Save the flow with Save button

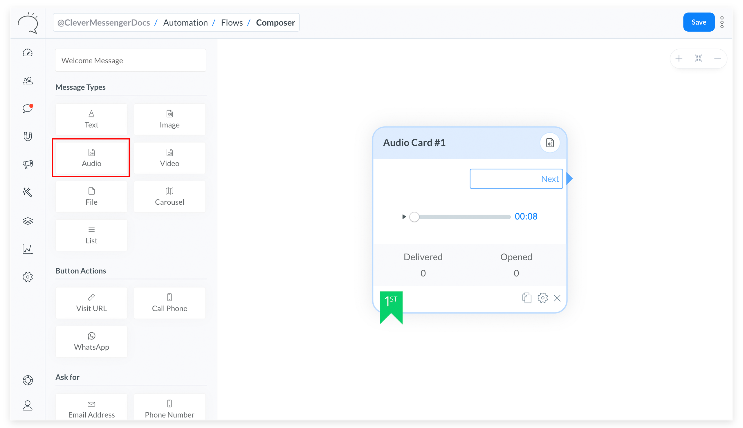coord(699,22)
